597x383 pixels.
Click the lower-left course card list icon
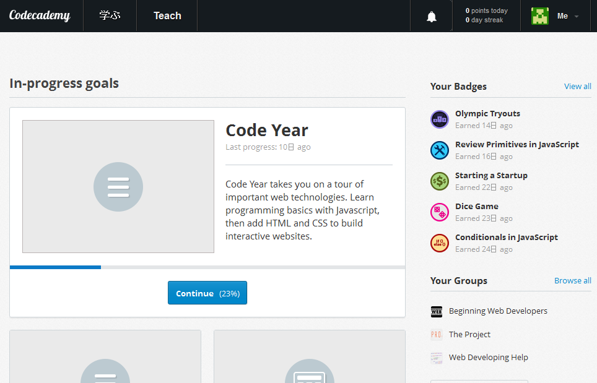(x=105, y=371)
